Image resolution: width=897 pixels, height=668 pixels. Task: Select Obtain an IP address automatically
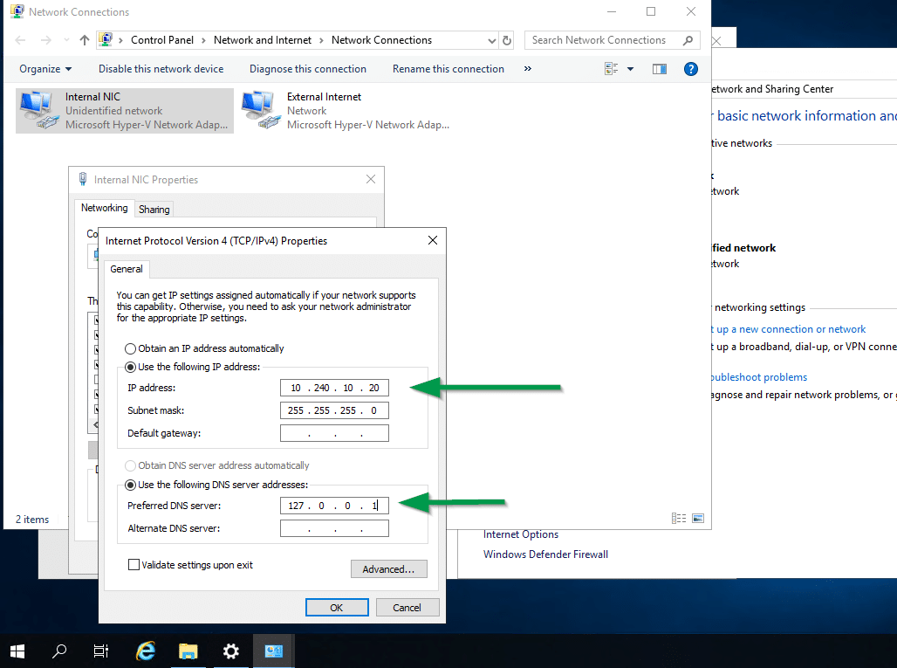131,348
